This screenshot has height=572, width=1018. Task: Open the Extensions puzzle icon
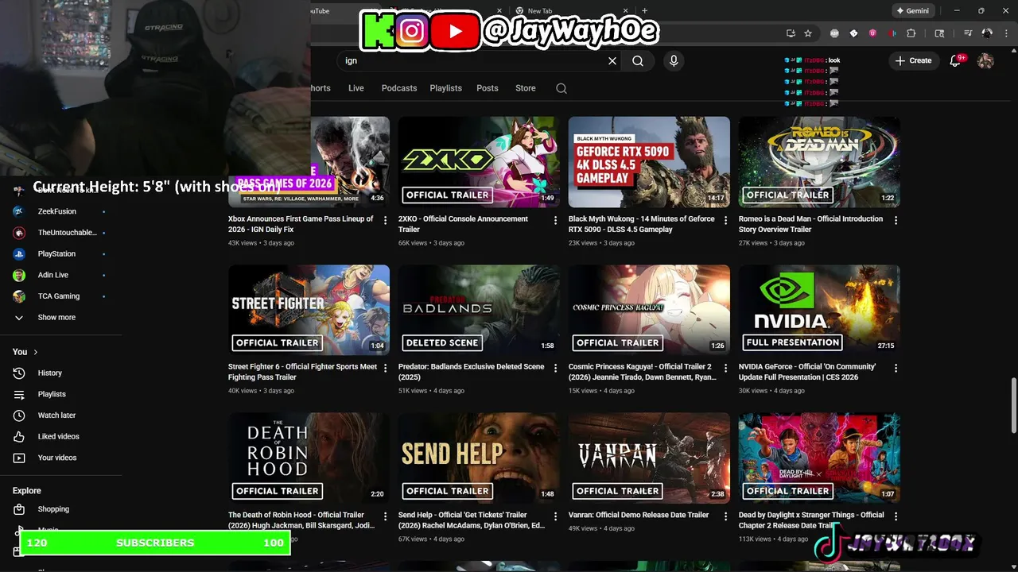pos(911,33)
